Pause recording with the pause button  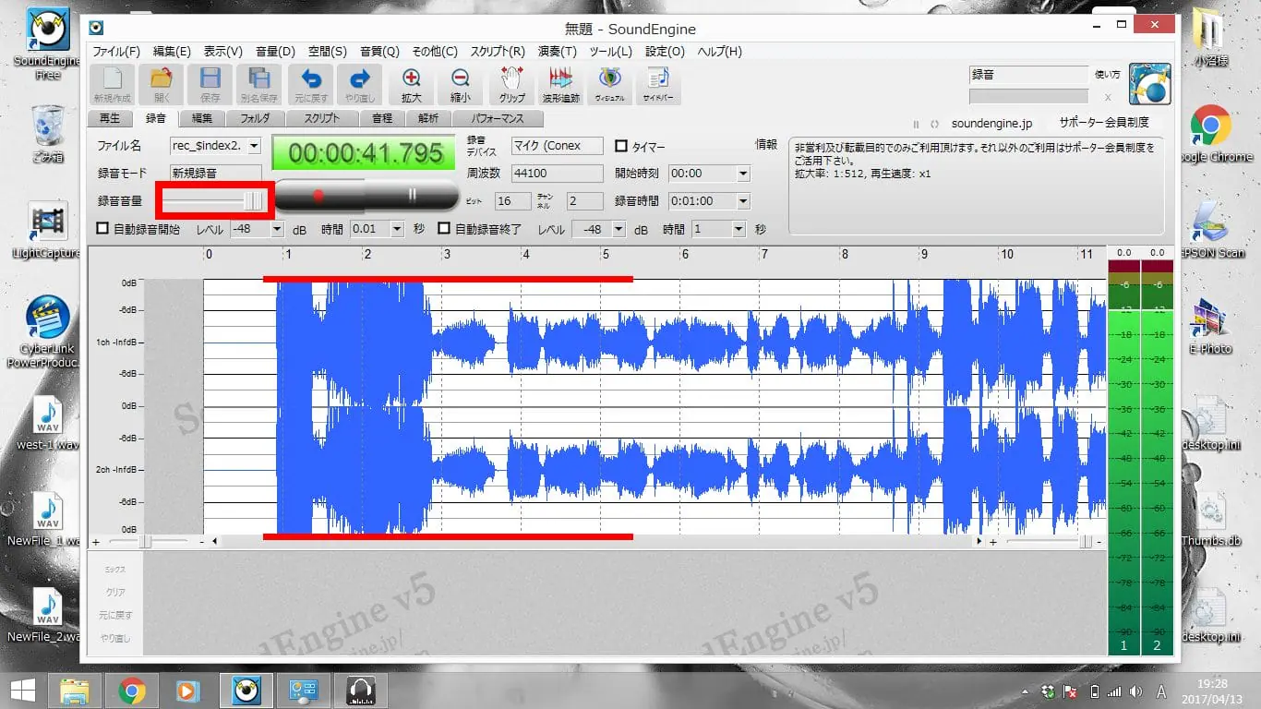[413, 195]
